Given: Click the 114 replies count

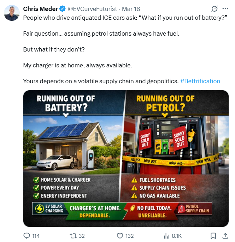Looking at the screenshot, I should (36, 236).
